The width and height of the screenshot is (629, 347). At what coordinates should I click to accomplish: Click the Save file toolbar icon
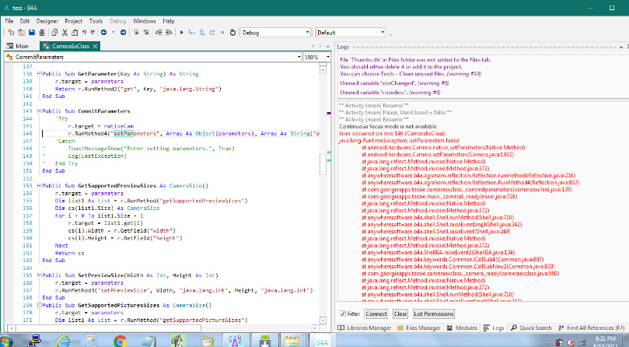point(31,33)
